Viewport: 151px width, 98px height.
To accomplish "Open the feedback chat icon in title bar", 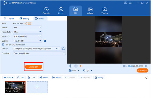I will pos(126,3).
